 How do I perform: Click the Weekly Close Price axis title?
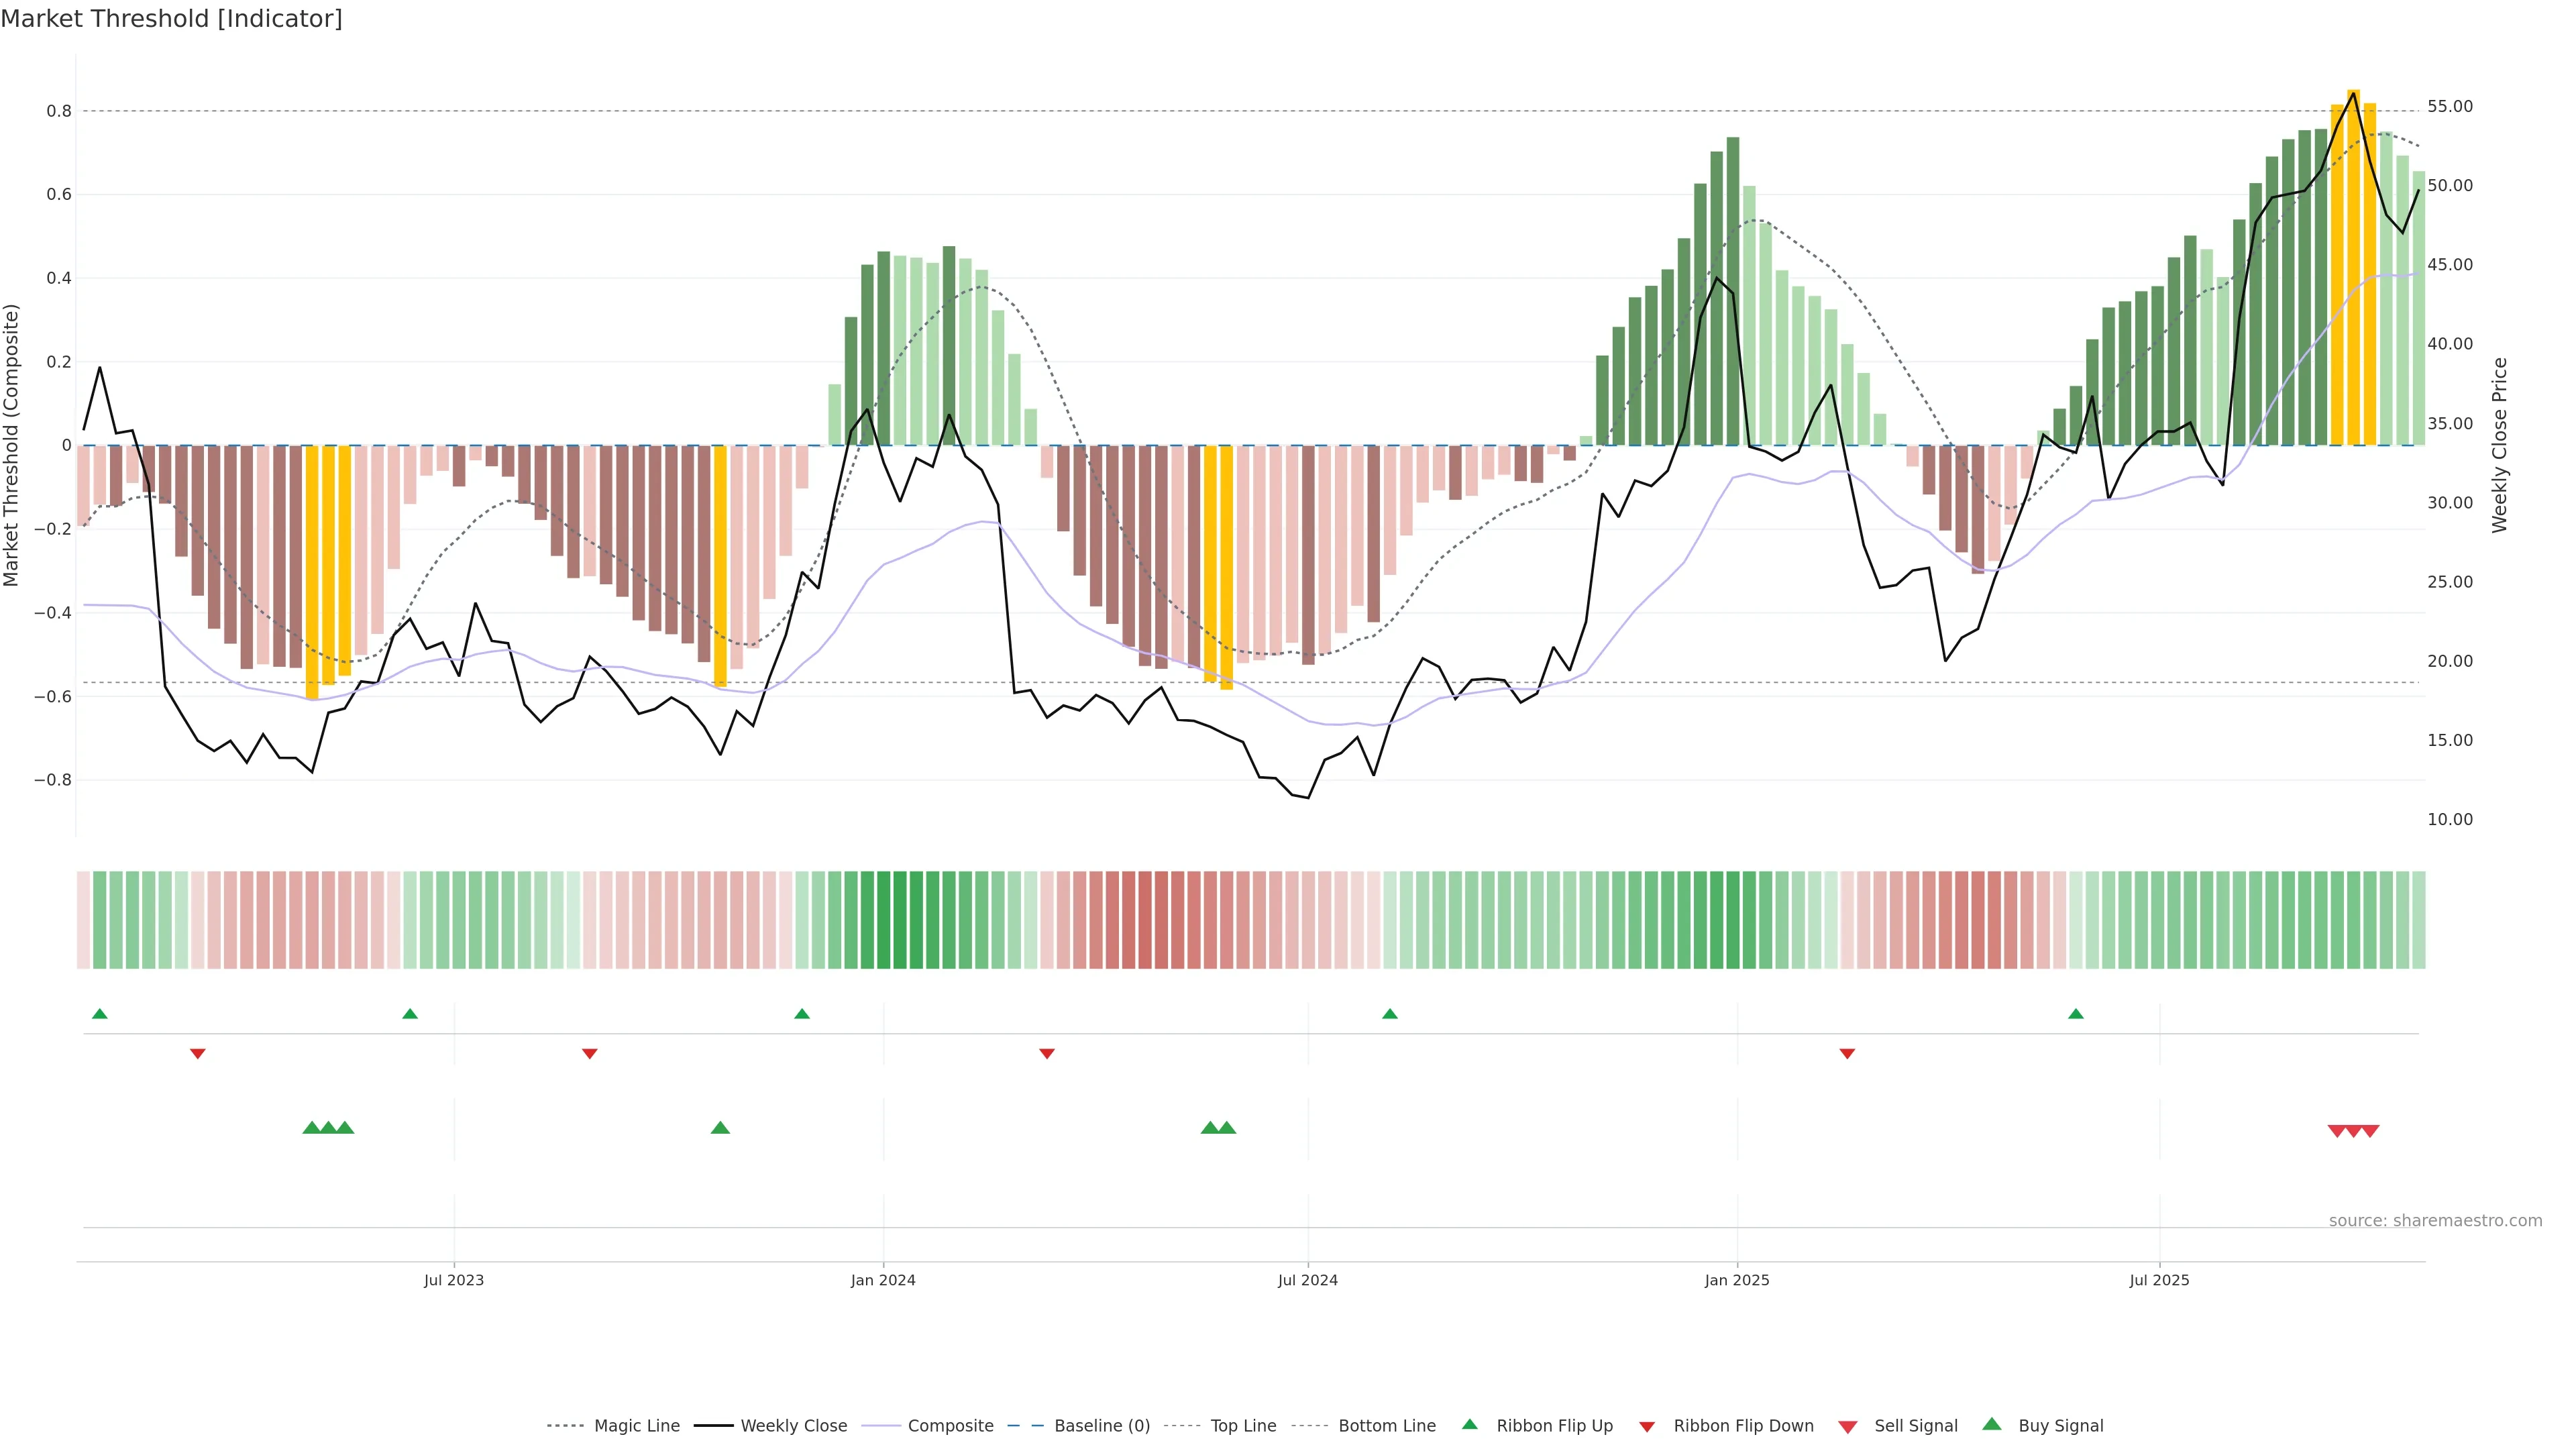click(2500, 445)
